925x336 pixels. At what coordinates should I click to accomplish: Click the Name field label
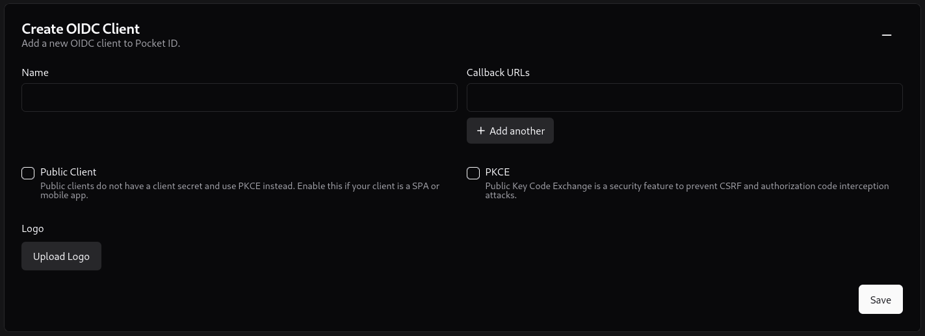tap(35, 73)
